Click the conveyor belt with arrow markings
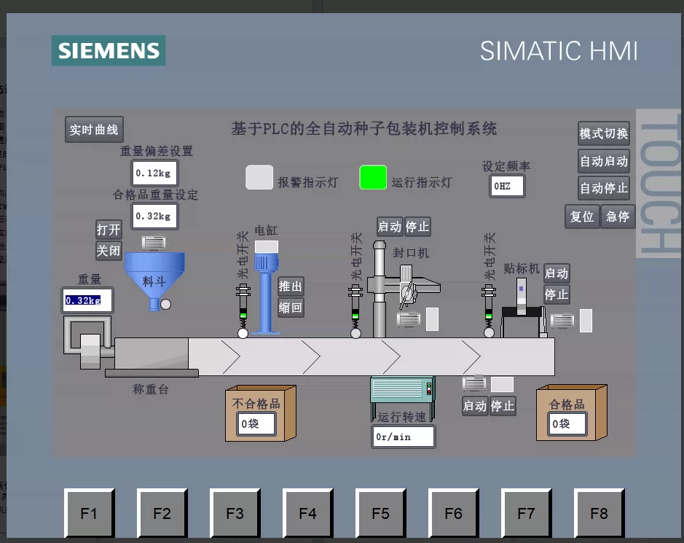The height and width of the screenshot is (543, 684). click(372, 356)
